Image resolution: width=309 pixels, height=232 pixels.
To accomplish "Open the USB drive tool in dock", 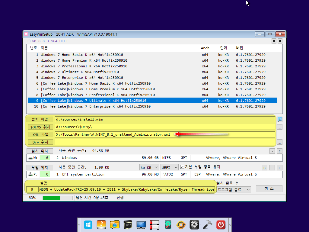I will pyautogui.click(x=101, y=225).
